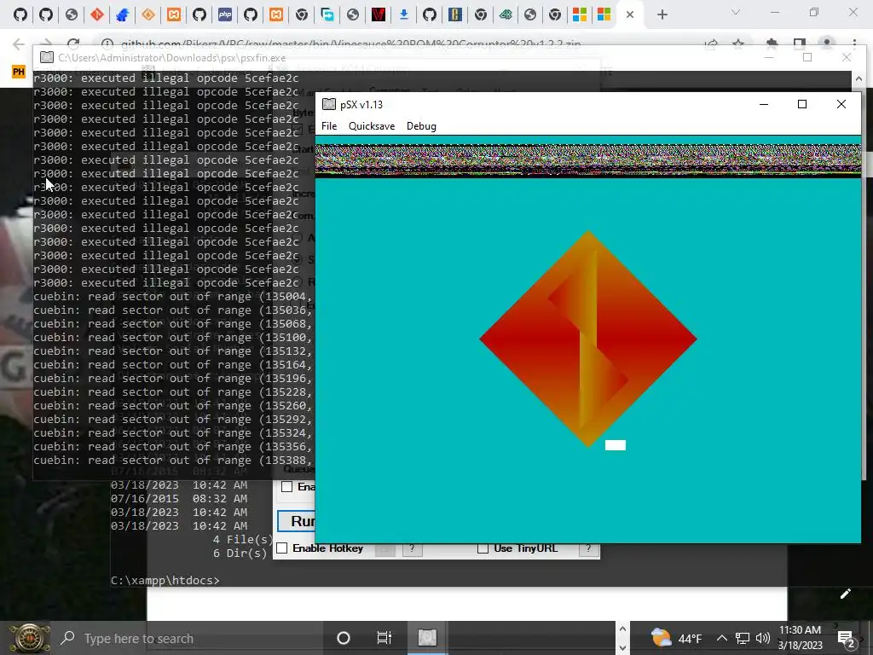Open the notification center icon
The width and height of the screenshot is (873, 655).
coord(845,638)
